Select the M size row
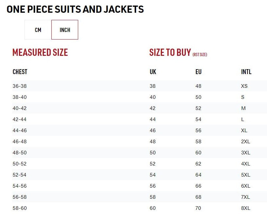 click(243, 108)
